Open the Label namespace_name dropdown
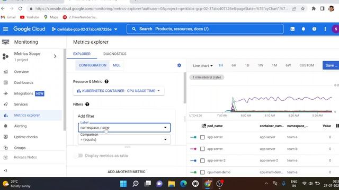The image size is (339, 190). [x=124, y=128]
